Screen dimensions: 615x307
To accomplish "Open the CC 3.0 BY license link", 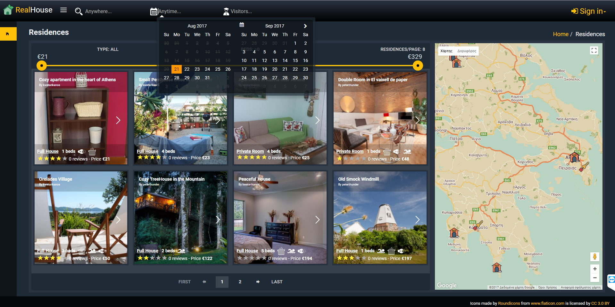I will click(x=600, y=303).
